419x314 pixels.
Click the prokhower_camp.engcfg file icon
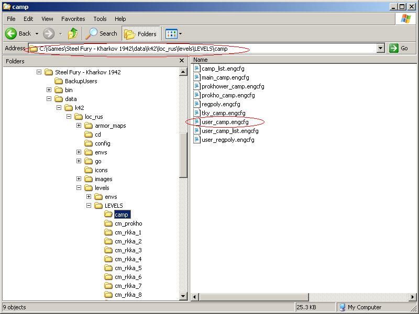pyautogui.click(x=197, y=86)
